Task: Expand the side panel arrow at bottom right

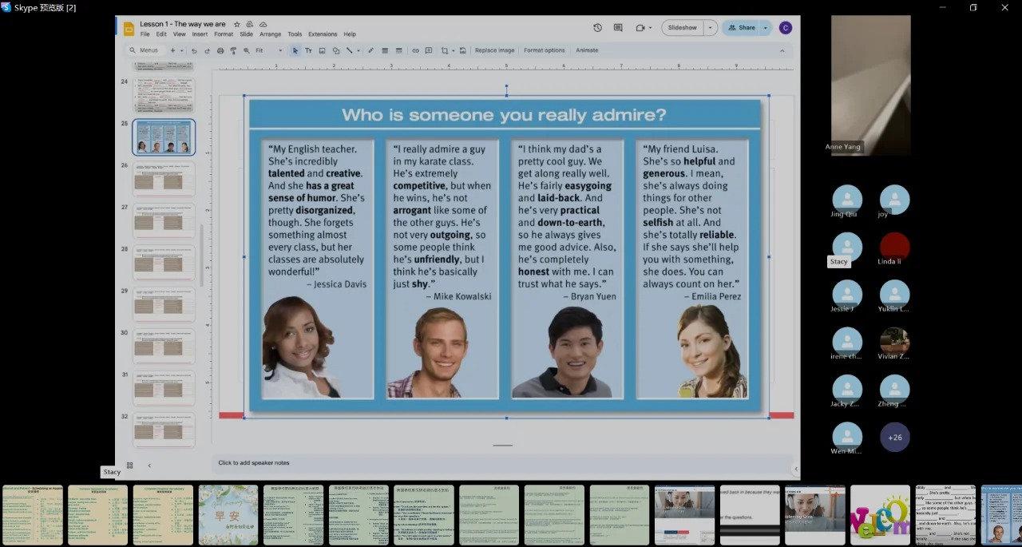Action: 795,469
